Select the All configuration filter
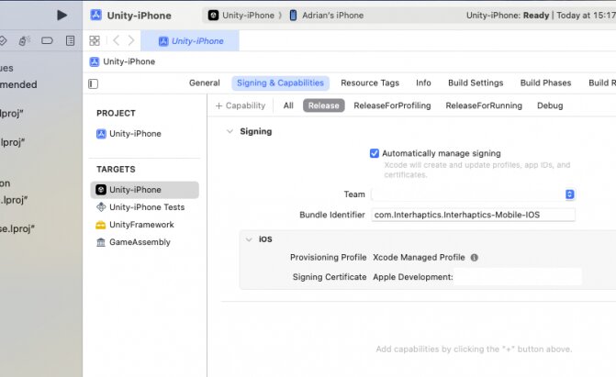 click(288, 105)
